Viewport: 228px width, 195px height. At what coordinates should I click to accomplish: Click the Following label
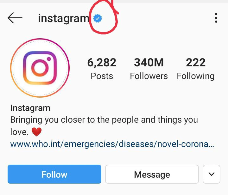click(195, 76)
